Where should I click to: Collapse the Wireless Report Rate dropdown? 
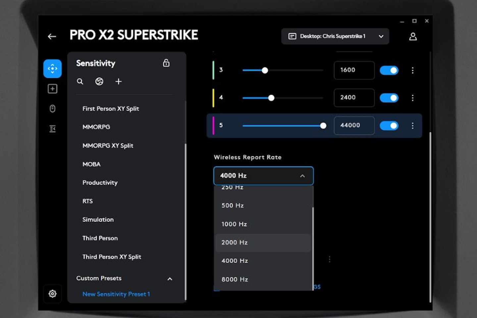(302, 176)
